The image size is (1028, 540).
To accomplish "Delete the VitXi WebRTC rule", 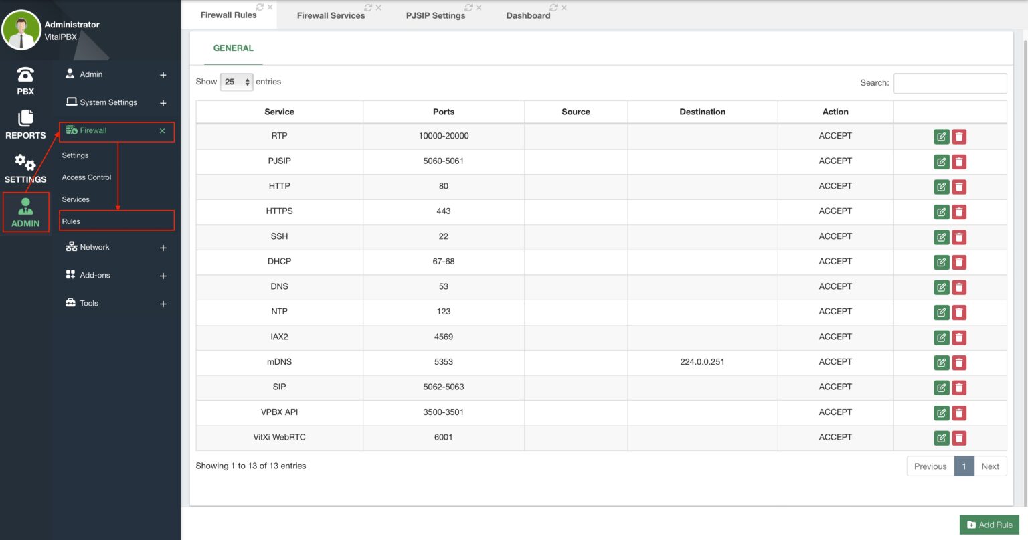I will point(959,438).
